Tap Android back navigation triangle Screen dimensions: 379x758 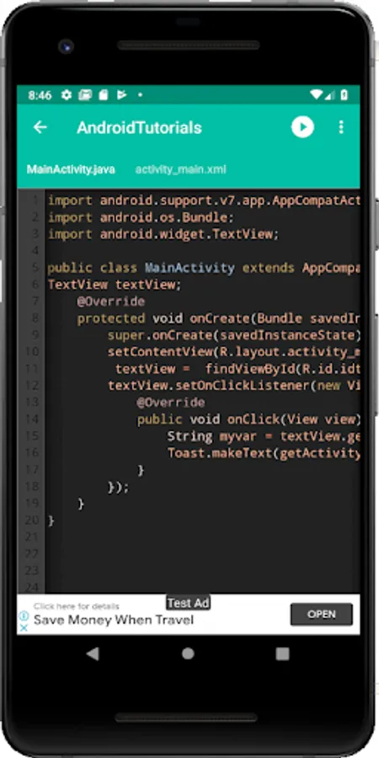click(93, 654)
